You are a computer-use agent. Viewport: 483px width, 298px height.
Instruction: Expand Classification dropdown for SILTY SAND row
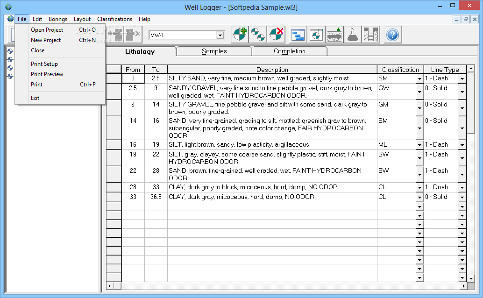(x=419, y=79)
